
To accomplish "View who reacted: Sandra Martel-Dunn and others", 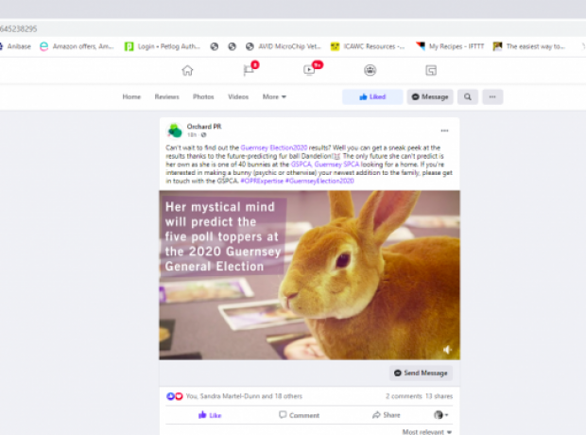I will (244, 396).
